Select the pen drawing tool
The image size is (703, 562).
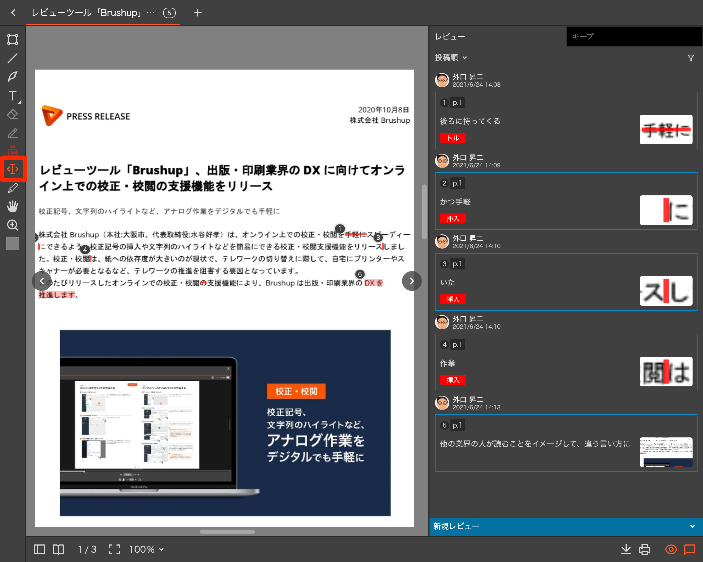click(x=12, y=77)
